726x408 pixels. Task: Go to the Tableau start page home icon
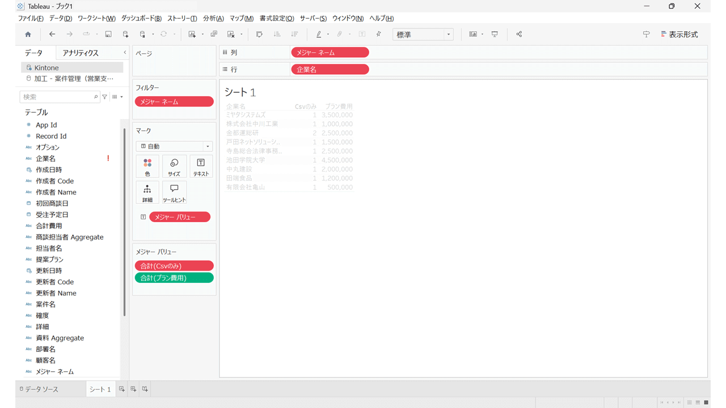[x=28, y=35]
